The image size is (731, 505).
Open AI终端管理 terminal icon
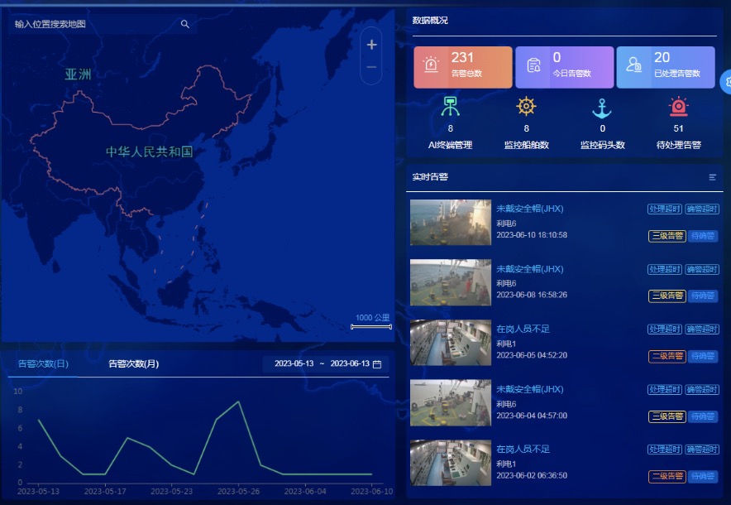[x=450, y=108]
